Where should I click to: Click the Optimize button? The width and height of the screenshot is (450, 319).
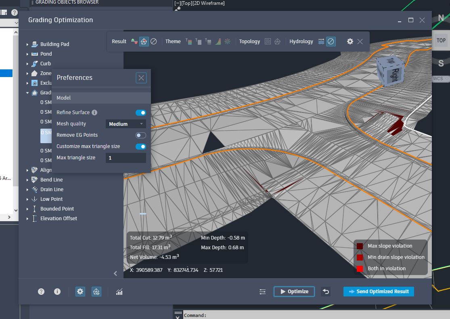pyautogui.click(x=294, y=292)
